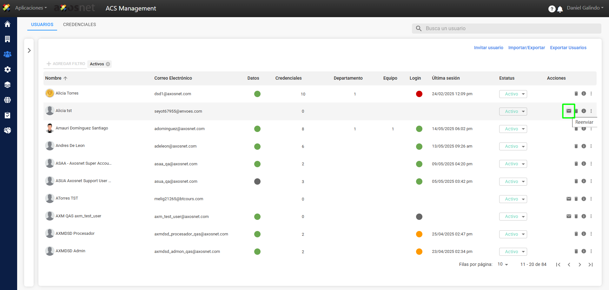Switch to USUARIOS tab
The width and height of the screenshot is (609, 290).
tap(42, 24)
